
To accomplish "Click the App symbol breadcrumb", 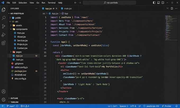I will pos(65,13).
